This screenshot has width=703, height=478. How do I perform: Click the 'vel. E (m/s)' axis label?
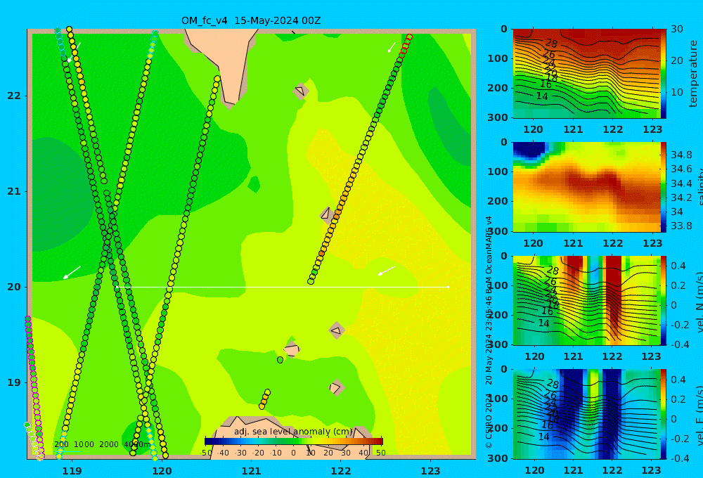click(699, 415)
